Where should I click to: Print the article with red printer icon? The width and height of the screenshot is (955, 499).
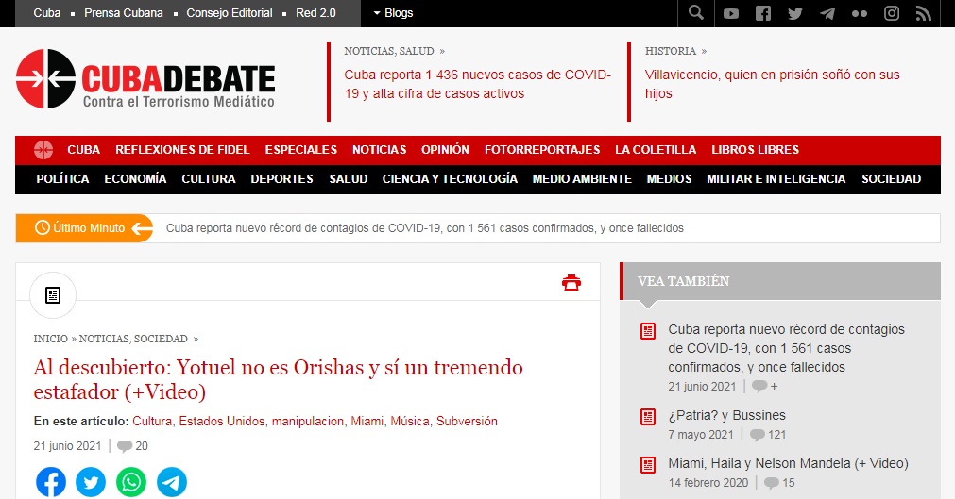click(571, 282)
